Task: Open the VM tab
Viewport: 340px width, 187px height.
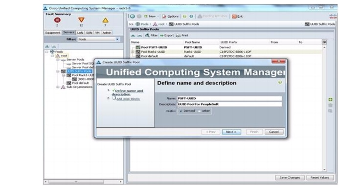Action: [x=97, y=33]
